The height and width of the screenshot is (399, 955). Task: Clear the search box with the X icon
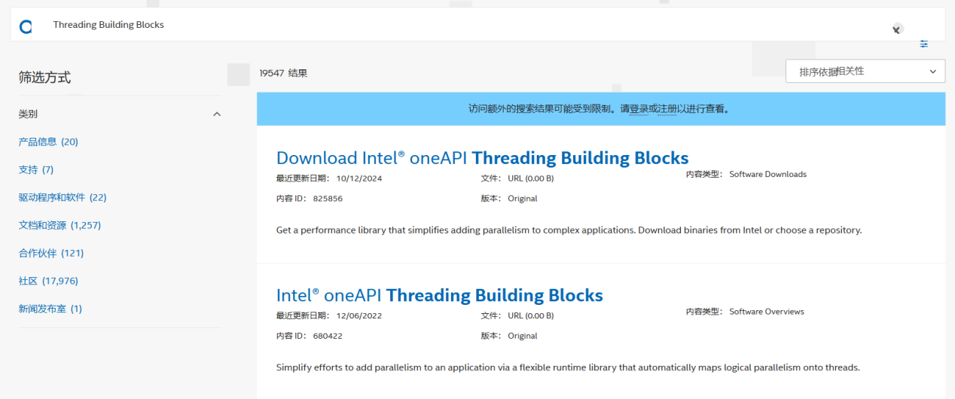(x=897, y=29)
